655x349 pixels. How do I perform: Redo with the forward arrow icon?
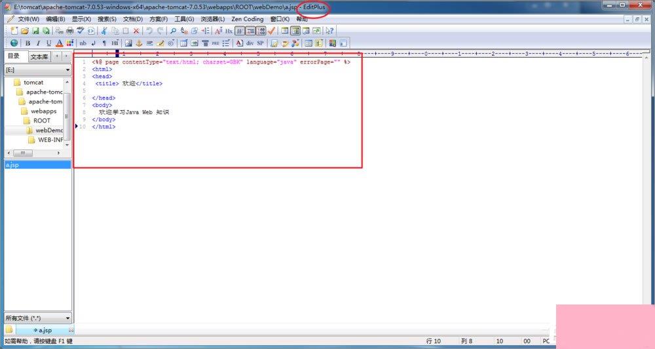coord(160,31)
